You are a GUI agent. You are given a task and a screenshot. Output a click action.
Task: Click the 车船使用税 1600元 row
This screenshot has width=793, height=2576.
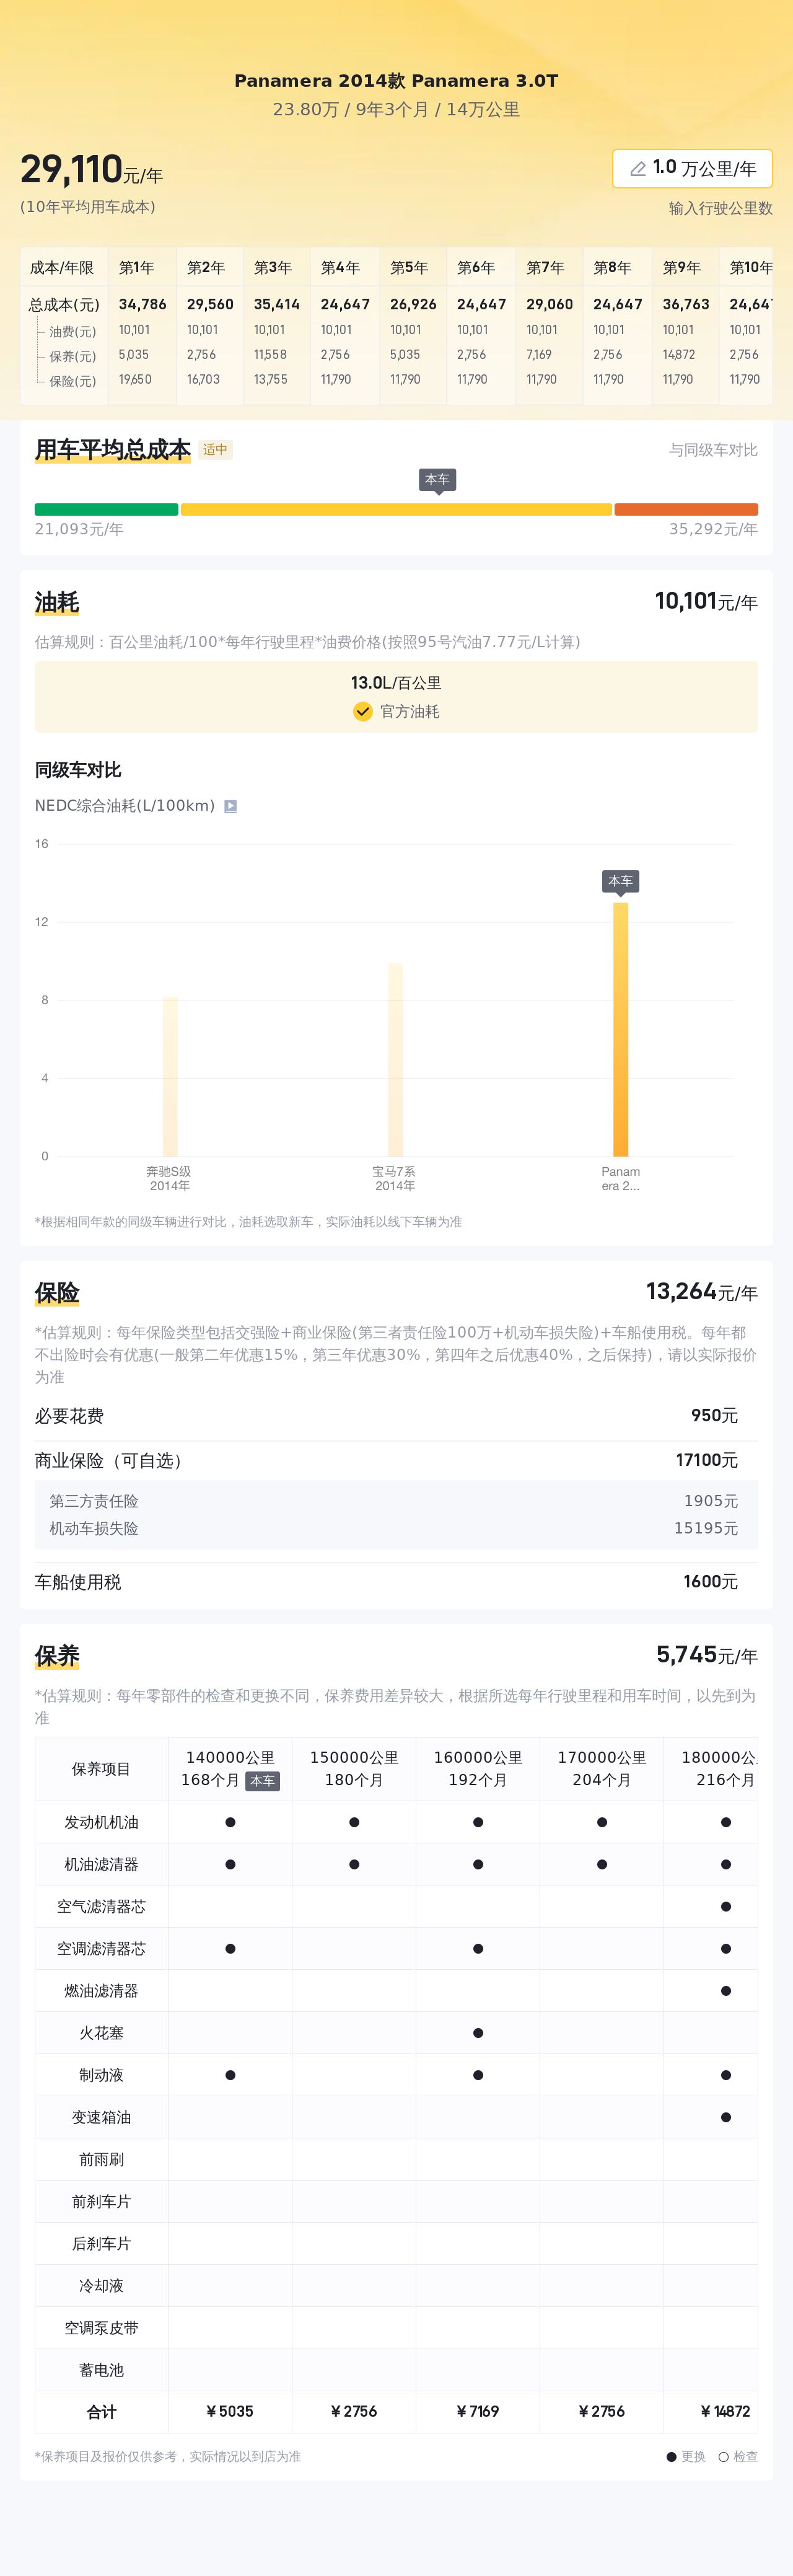[396, 1582]
